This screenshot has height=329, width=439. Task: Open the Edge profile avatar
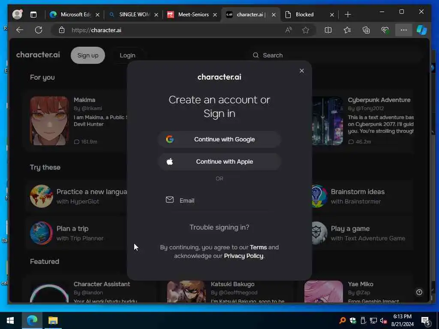coord(17,14)
